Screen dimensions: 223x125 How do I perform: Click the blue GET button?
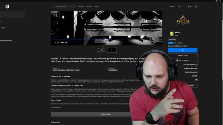(183, 50)
